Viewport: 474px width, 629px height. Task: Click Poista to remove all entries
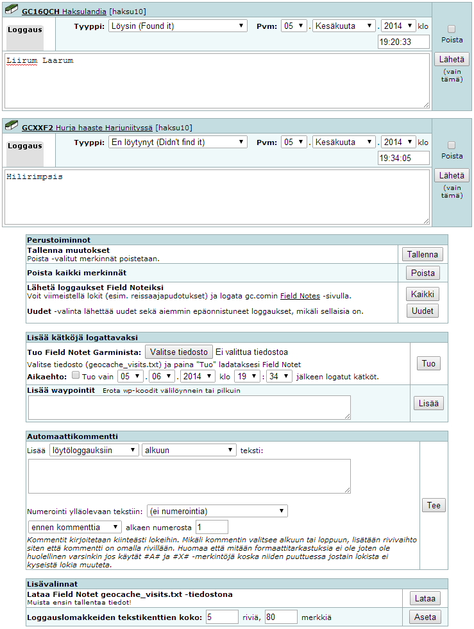point(423,273)
